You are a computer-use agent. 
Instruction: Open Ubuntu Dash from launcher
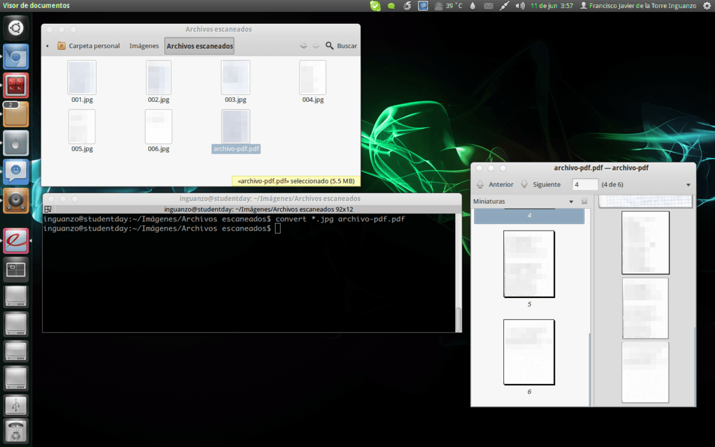click(16, 28)
